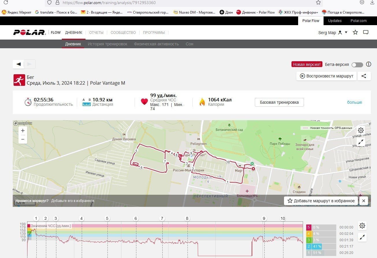The width and height of the screenshot is (377, 258).
Task: Zoom out on the map with minus
Action: click(23, 139)
